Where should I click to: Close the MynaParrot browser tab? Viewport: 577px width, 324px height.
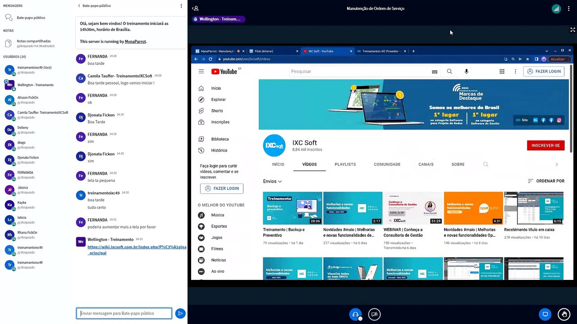[x=244, y=51]
